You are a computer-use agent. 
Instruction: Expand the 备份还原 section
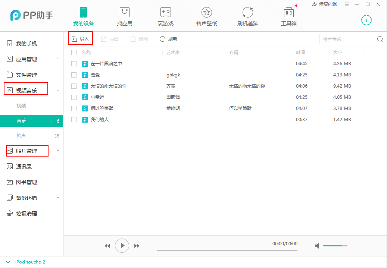tap(58, 198)
